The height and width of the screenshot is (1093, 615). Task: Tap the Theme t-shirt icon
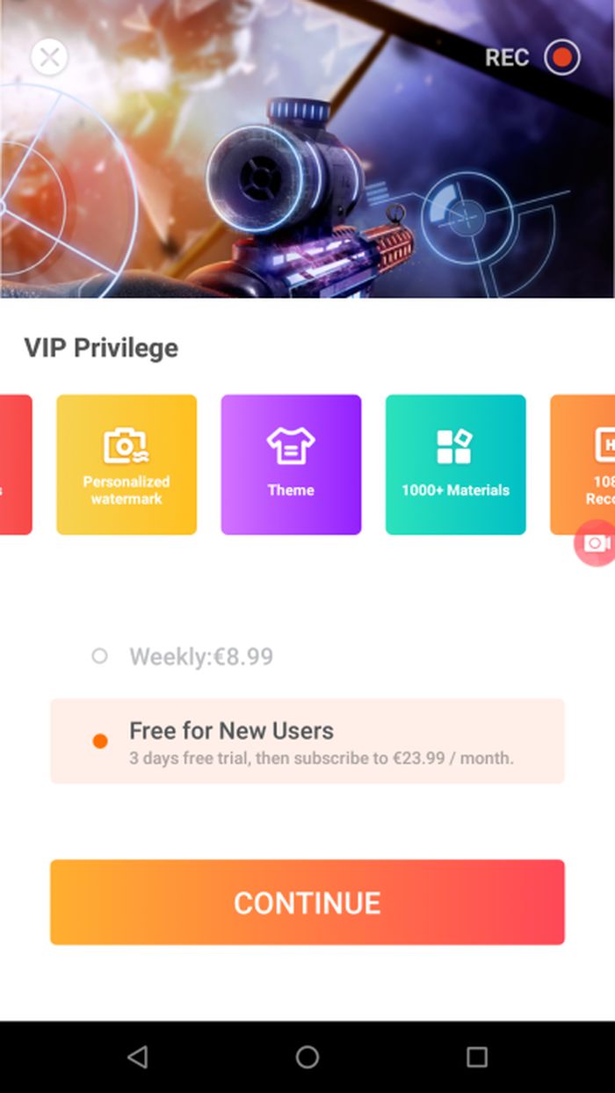pyautogui.click(x=291, y=445)
